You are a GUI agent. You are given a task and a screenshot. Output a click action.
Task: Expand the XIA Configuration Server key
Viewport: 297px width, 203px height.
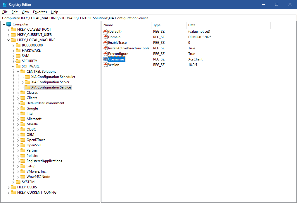(x=23, y=82)
